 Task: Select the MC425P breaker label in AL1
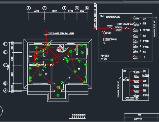click(108, 33)
